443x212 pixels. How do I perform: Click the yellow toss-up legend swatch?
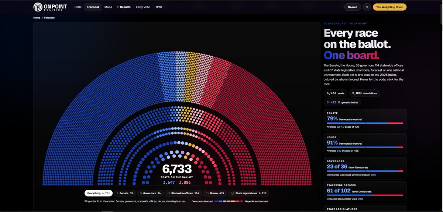[x=229, y=201]
